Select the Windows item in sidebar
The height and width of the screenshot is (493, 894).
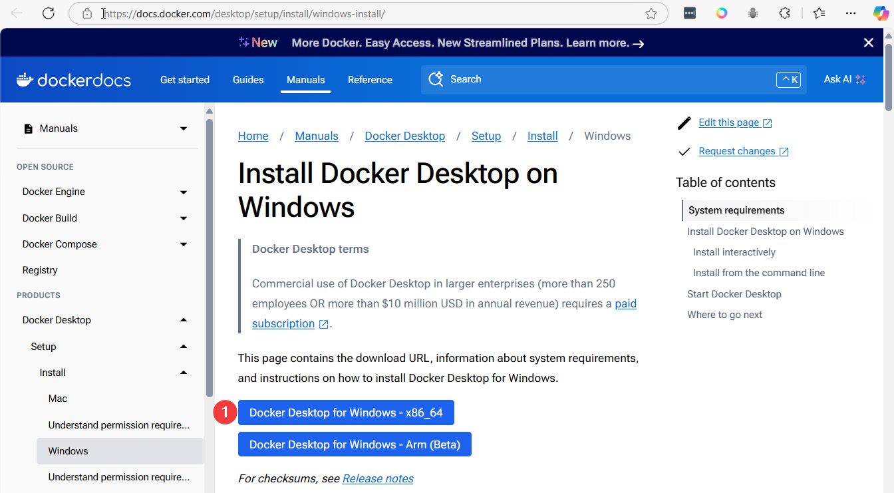click(x=120, y=451)
